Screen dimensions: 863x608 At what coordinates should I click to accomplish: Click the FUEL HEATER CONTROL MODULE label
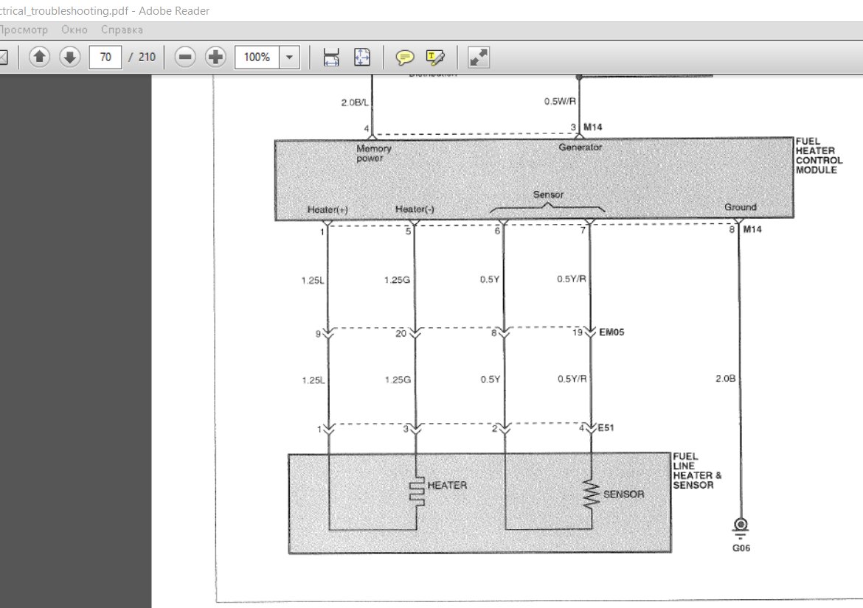tap(819, 156)
